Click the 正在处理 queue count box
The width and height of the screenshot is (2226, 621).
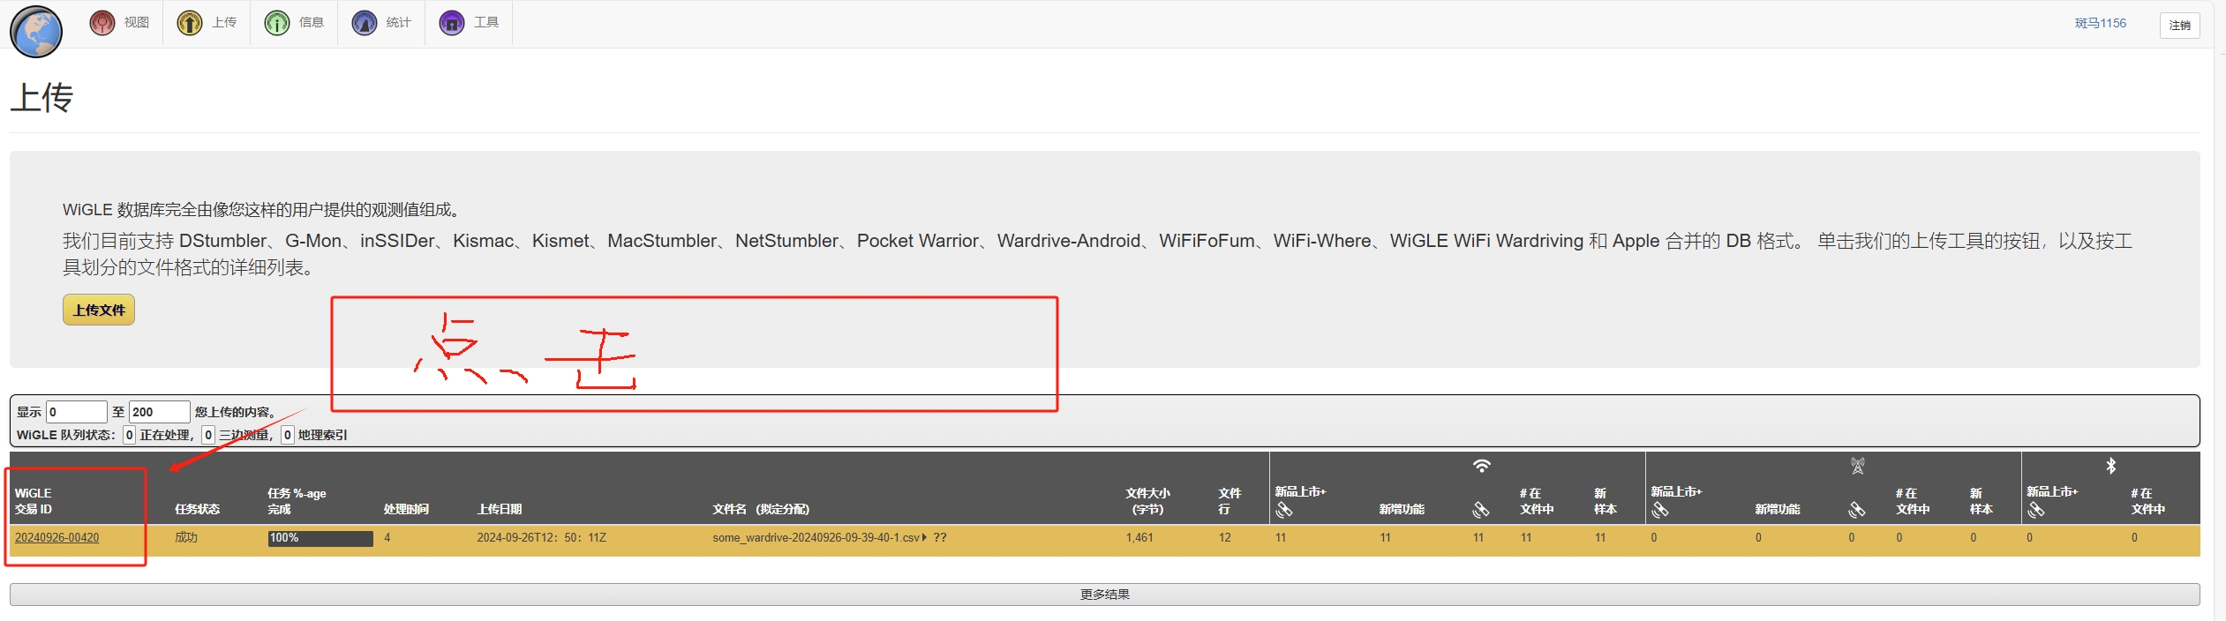click(x=130, y=435)
